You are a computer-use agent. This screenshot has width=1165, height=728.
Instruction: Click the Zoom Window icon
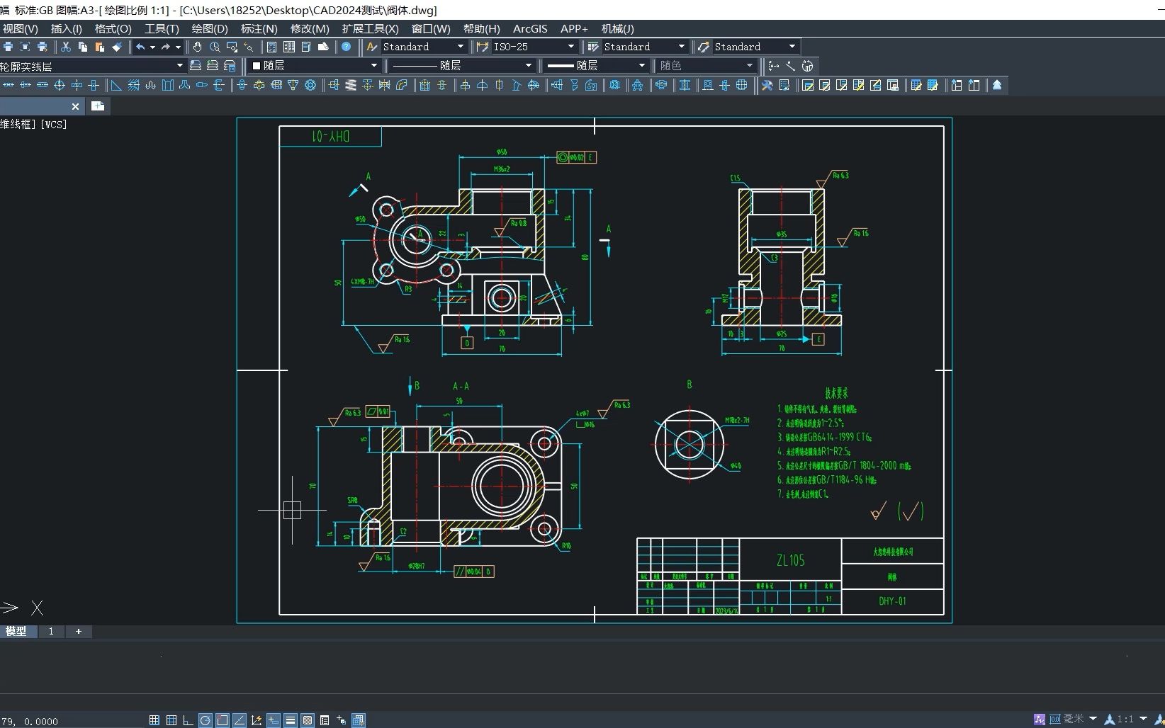[232, 47]
